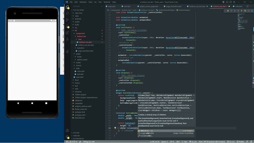Image resolution: width=254 pixels, height=143 pixels.
Task: Open the Source Control view
Action: [67, 20]
